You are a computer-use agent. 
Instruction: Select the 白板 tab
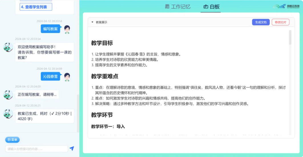point(212,7)
